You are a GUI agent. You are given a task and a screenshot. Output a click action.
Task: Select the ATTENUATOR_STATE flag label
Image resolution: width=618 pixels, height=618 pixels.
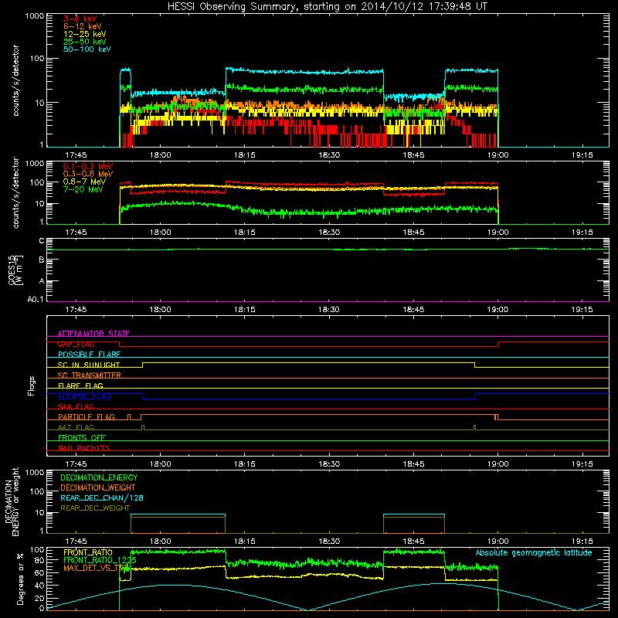pyautogui.click(x=93, y=334)
